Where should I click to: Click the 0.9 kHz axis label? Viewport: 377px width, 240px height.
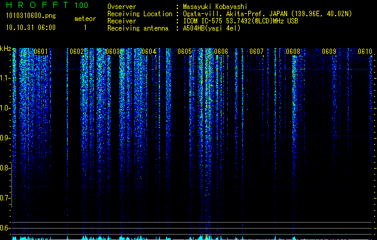5,138
